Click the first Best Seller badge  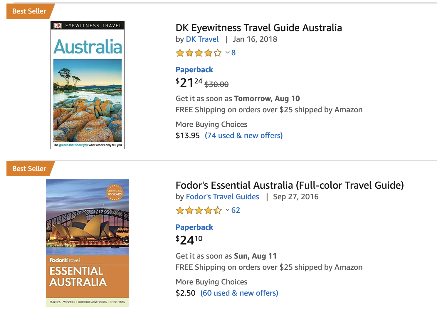pos(29,11)
